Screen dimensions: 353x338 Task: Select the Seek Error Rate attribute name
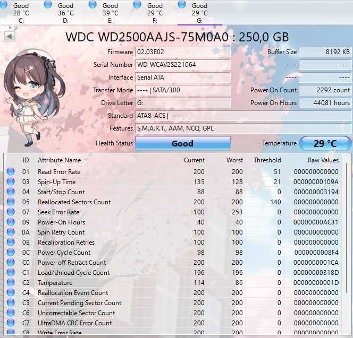58,212
